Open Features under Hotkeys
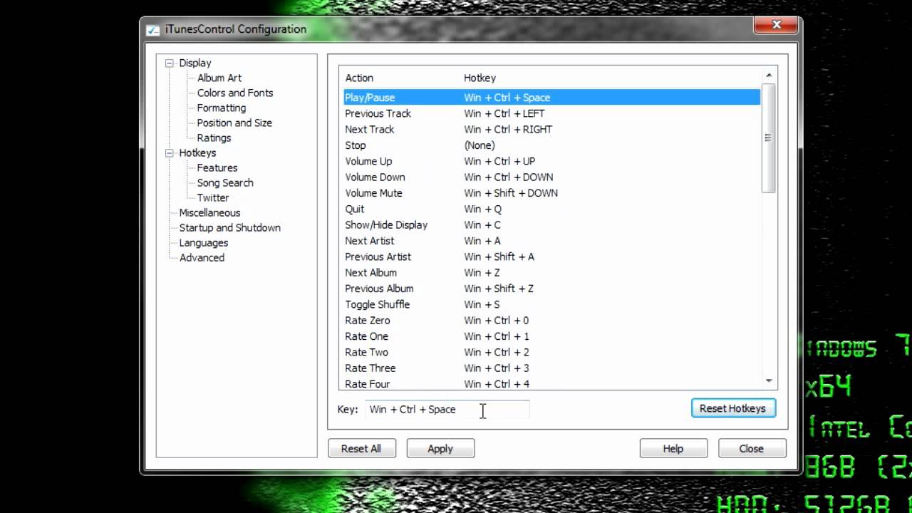The image size is (912, 513). 217,167
